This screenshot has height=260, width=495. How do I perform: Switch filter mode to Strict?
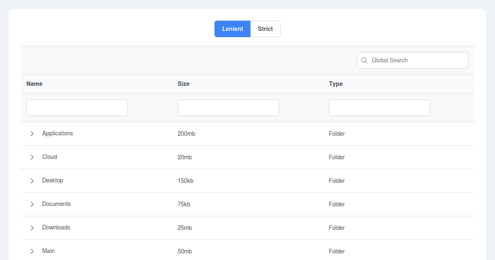point(265,29)
